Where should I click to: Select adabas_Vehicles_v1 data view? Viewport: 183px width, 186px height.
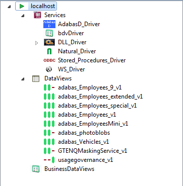84,142
